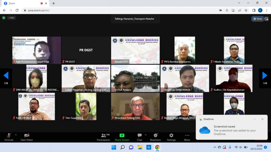Go to previous gallery page arrow
This screenshot has height=152, width=271.
tap(6, 78)
